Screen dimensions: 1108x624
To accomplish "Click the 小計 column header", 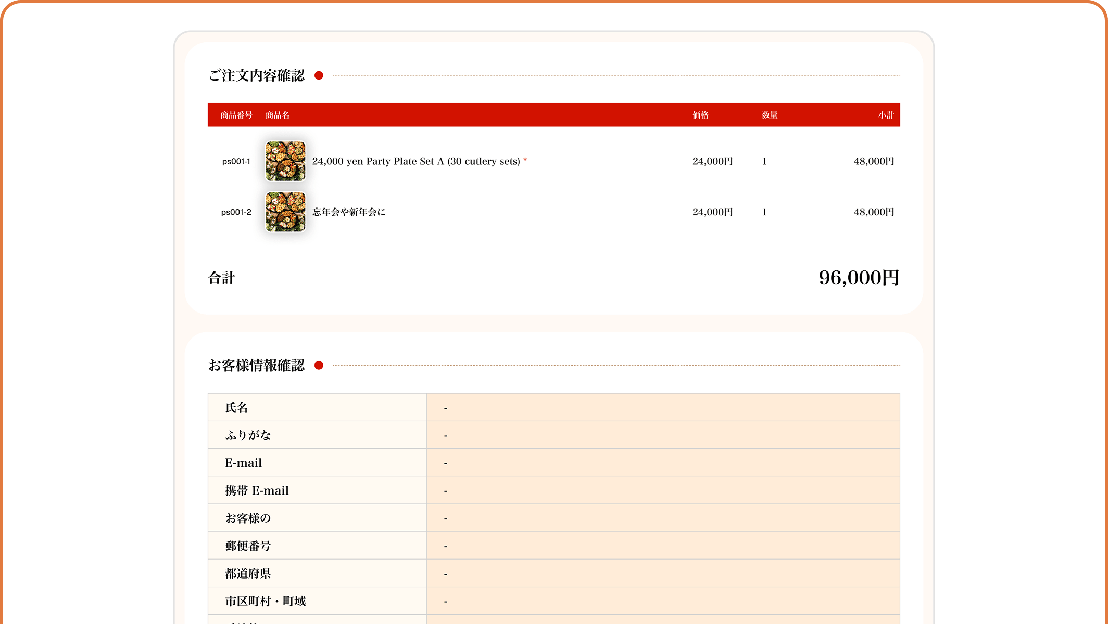I will (x=886, y=115).
